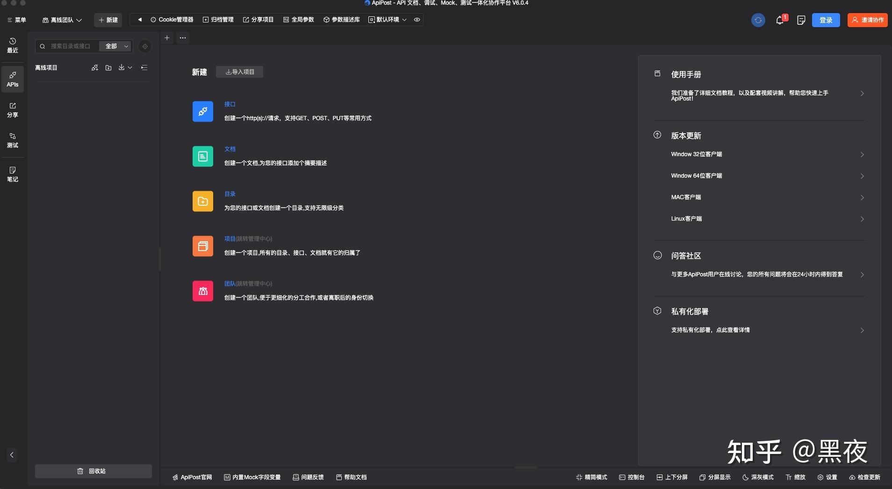Open the 最近 (recent) sidebar icon
Image resolution: width=892 pixels, height=489 pixels.
click(13, 45)
